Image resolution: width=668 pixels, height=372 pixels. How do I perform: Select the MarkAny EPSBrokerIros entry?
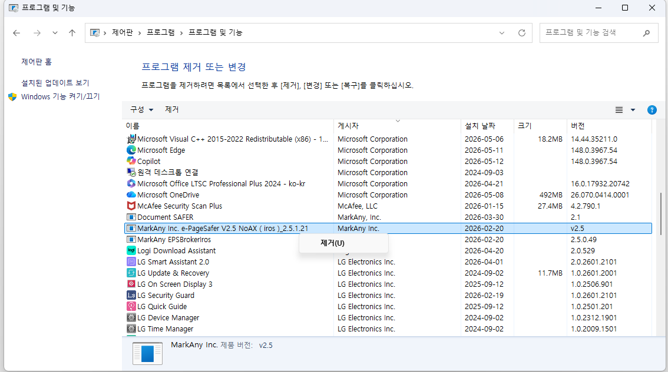174,239
